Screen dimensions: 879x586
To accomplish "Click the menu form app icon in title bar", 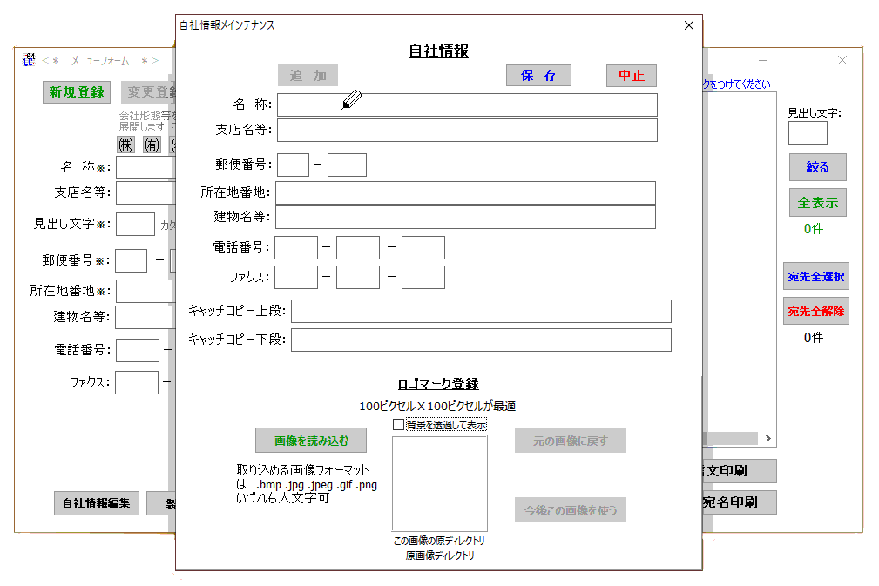I will [x=28, y=60].
